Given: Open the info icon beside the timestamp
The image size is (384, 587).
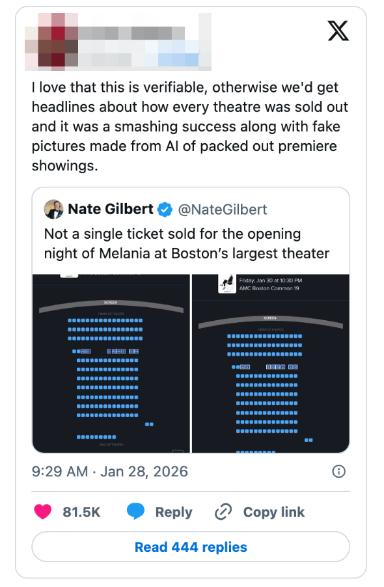Looking at the screenshot, I should point(338,471).
